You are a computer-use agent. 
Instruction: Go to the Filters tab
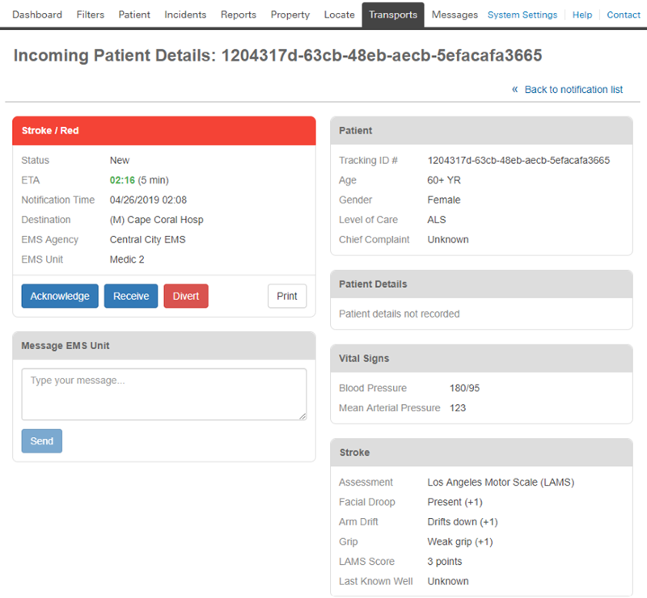tap(91, 15)
